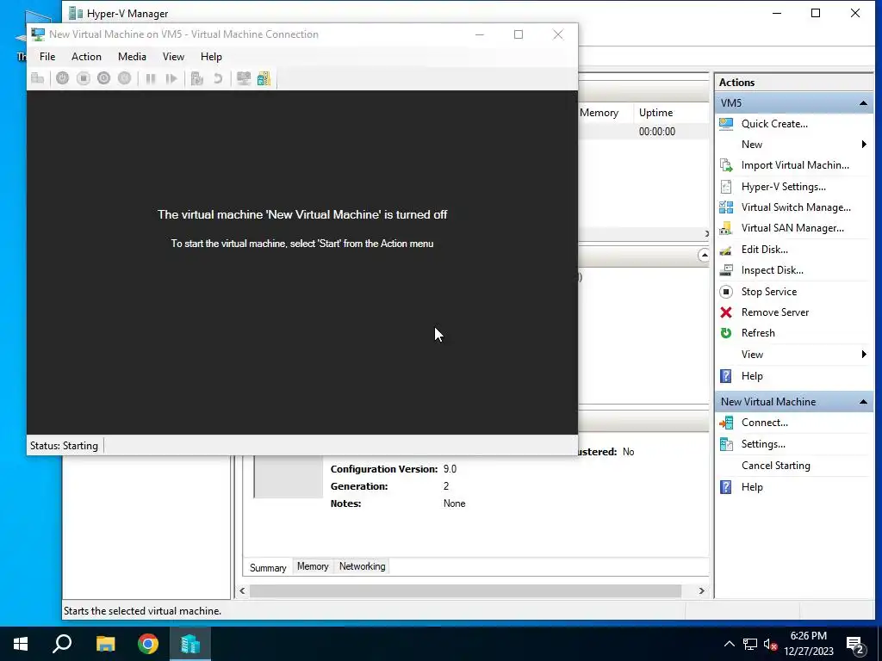Open the File menu
This screenshot has width=882, height=661.
pos(47,57)
